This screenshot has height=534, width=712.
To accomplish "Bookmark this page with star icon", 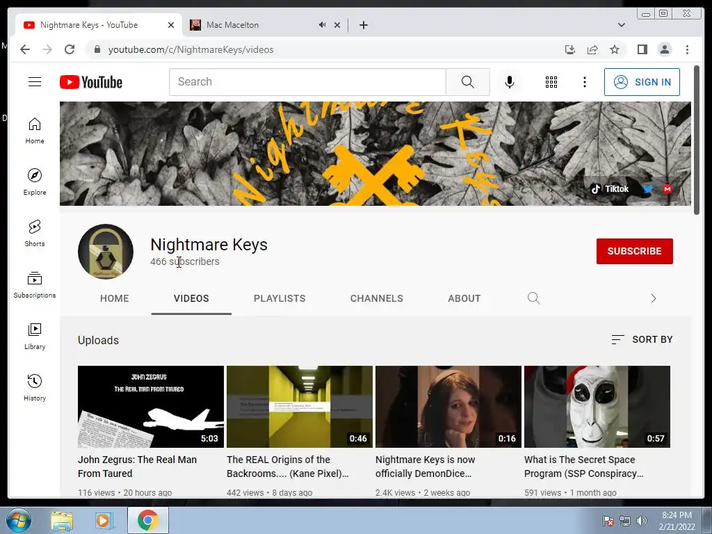I will pos(615,49).
